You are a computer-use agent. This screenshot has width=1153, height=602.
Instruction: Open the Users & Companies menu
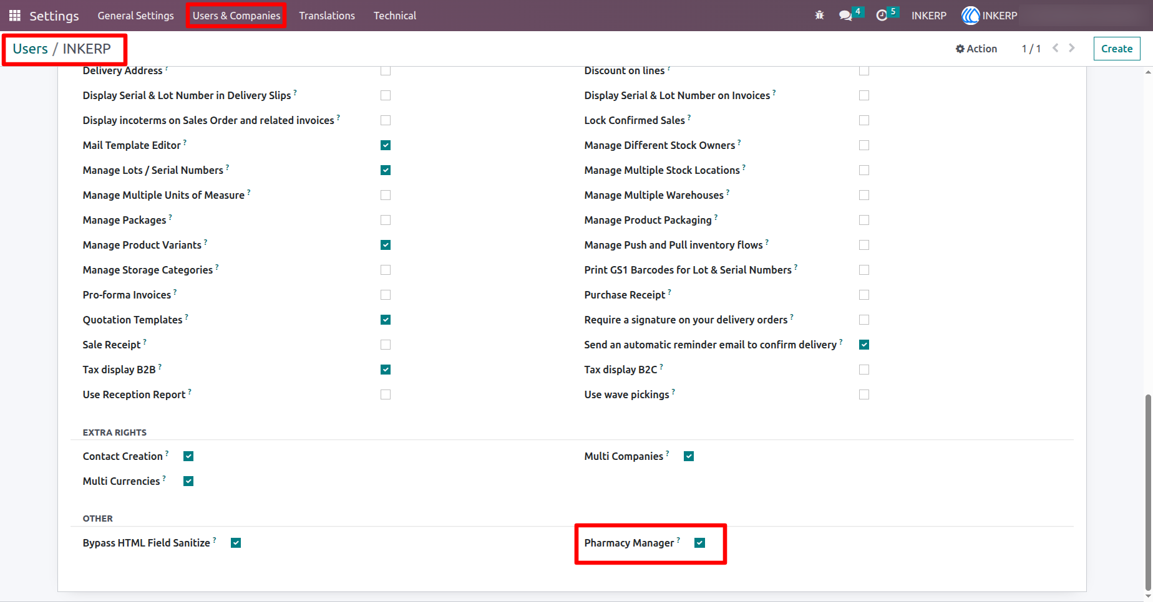point(236,16)
